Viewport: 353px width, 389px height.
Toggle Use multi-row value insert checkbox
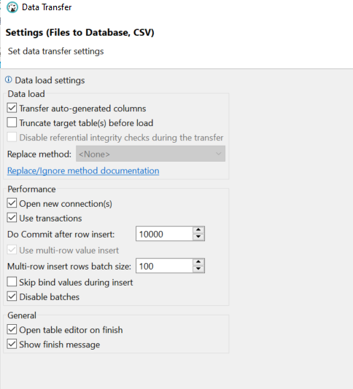(x=12, y=250)
